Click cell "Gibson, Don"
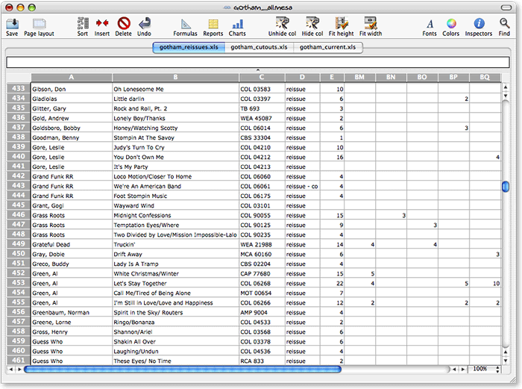Image resolution: width=522 pixels, height=389 pixels. pos(72,89)
